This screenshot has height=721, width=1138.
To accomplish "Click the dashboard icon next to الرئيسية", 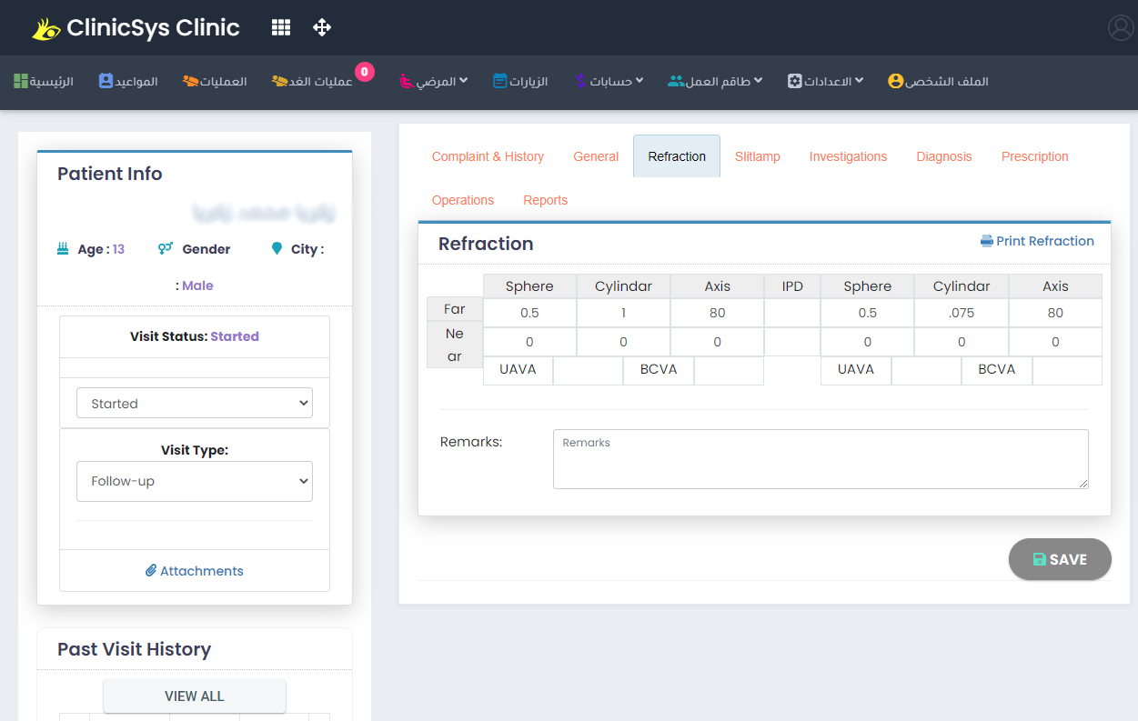I will coord(21,81).
